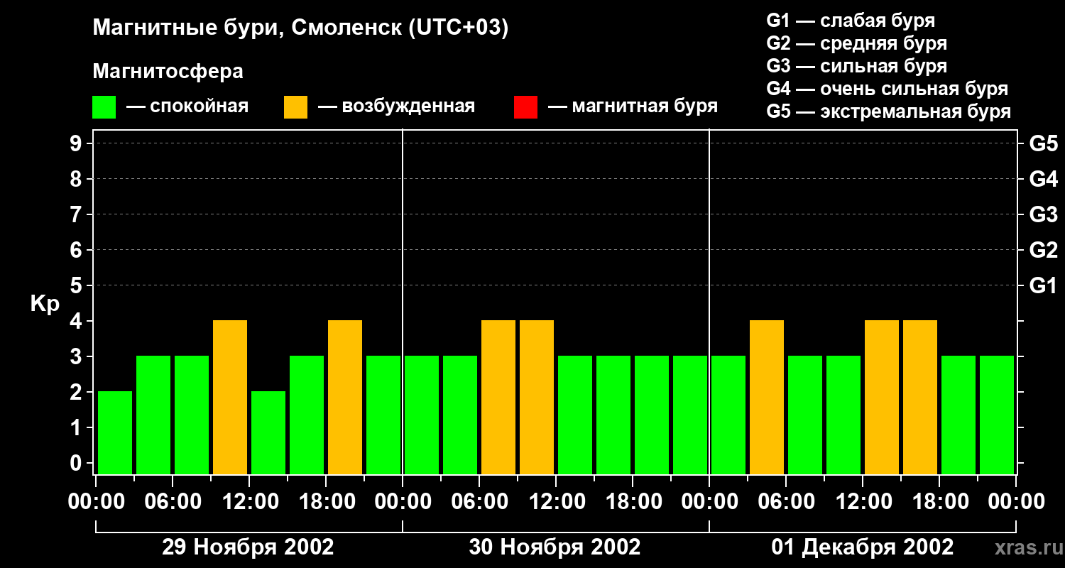Click the '— спокойная' legend label

click(187, 106)
